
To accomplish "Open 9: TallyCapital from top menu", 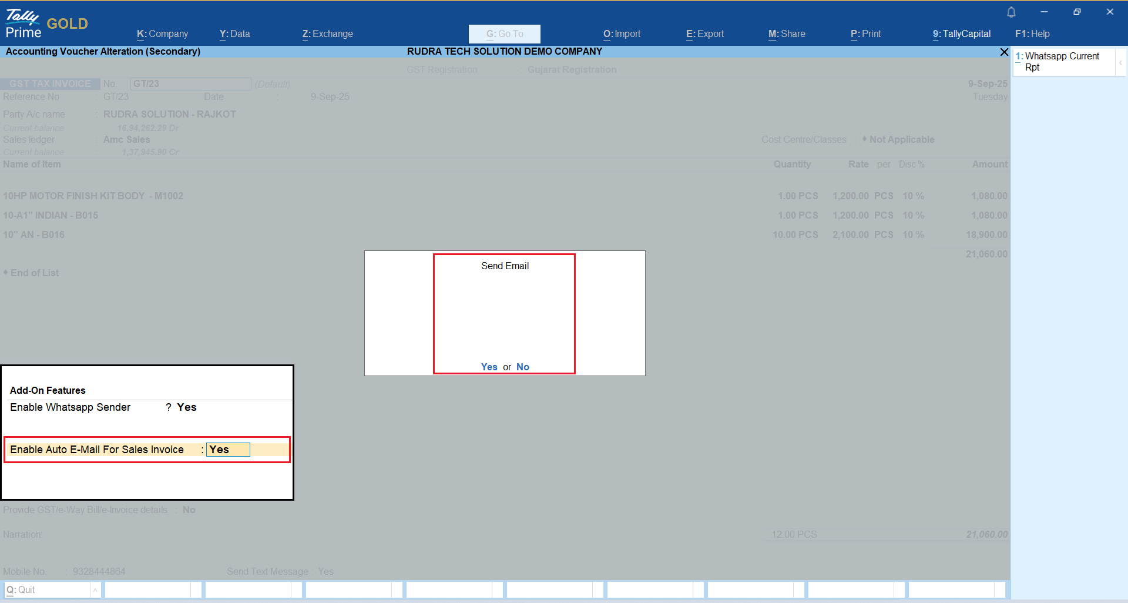I will pos(961,34).
